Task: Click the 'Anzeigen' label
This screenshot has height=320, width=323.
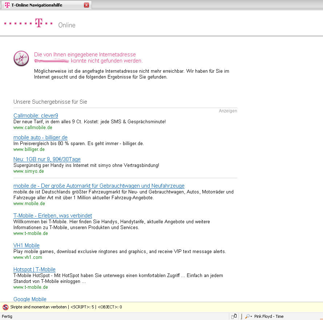Action: tap(228, 111)
